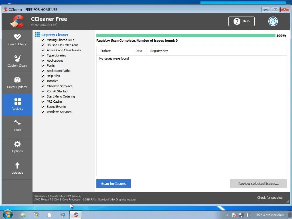Click the Registry Key column header
Screen dimensions: 292x219
pos(217,51)
